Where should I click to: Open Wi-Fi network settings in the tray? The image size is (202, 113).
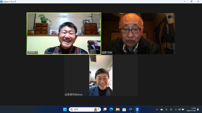pos(176,110)
